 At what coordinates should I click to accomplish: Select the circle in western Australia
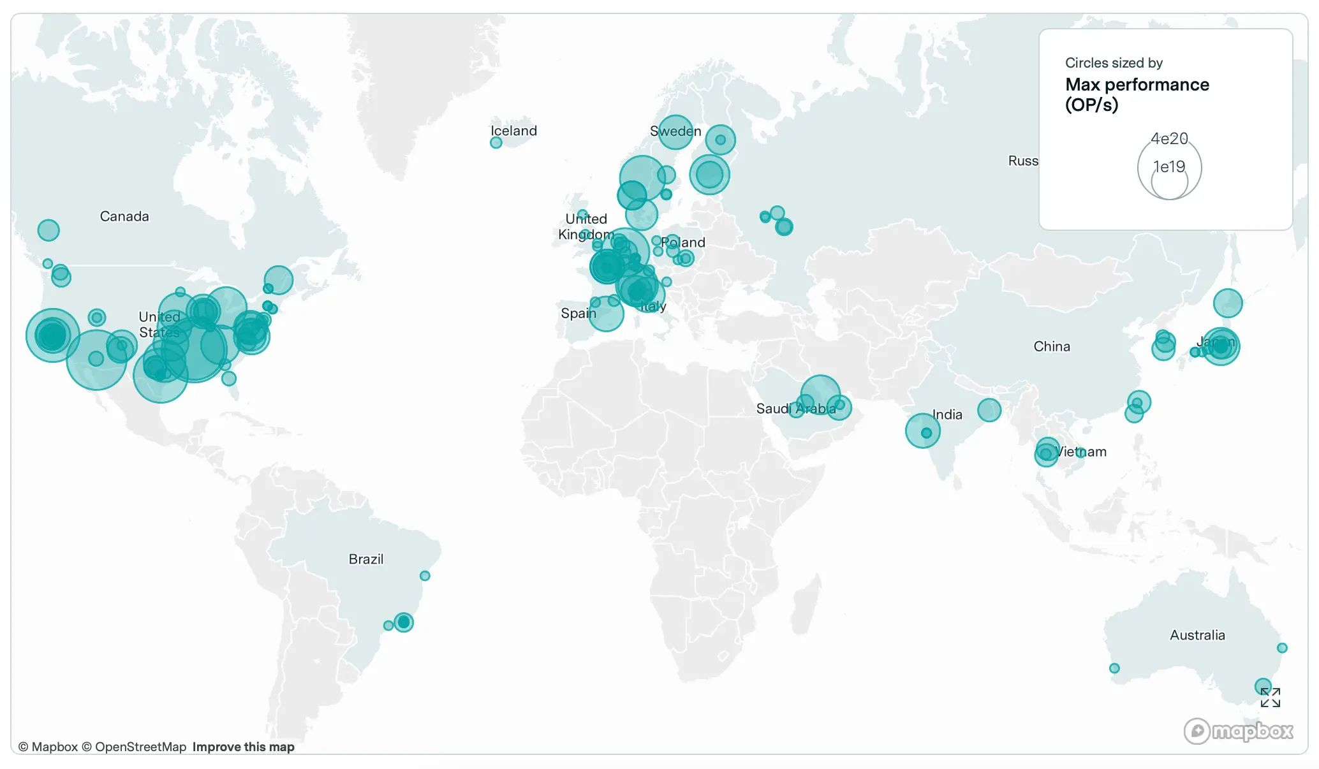coord(1114,668)
